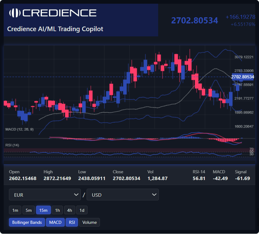This screenshot has height=234, width=259.
Task: Enable the Volume indicator
Action: coord(89,222)
